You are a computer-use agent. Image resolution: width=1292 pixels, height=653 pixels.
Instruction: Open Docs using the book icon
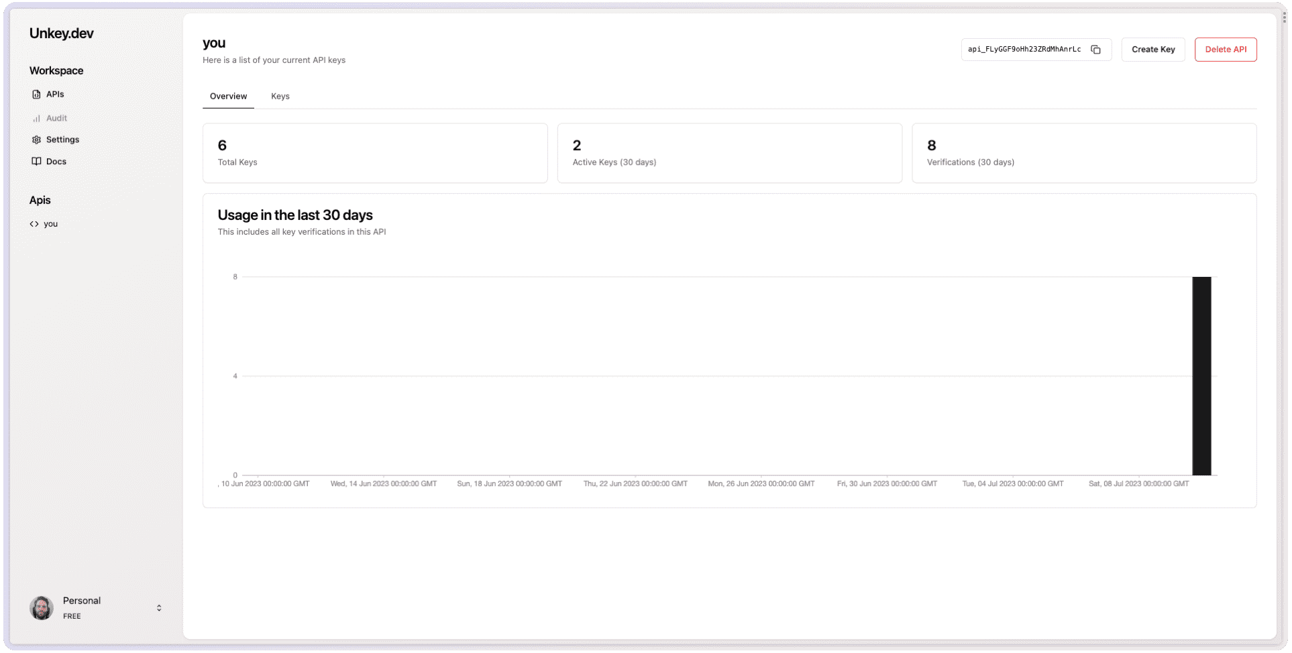pyautogui.click(x=36, y=161)
